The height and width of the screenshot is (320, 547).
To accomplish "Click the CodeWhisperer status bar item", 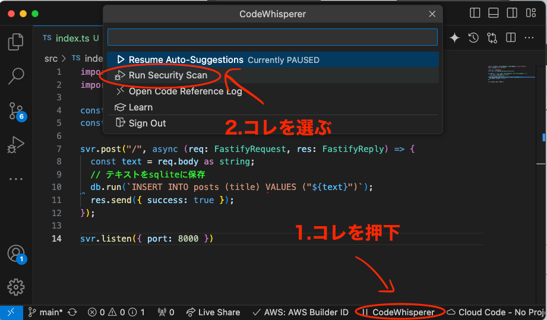I will pyautogui.click(x=399, y=312).
